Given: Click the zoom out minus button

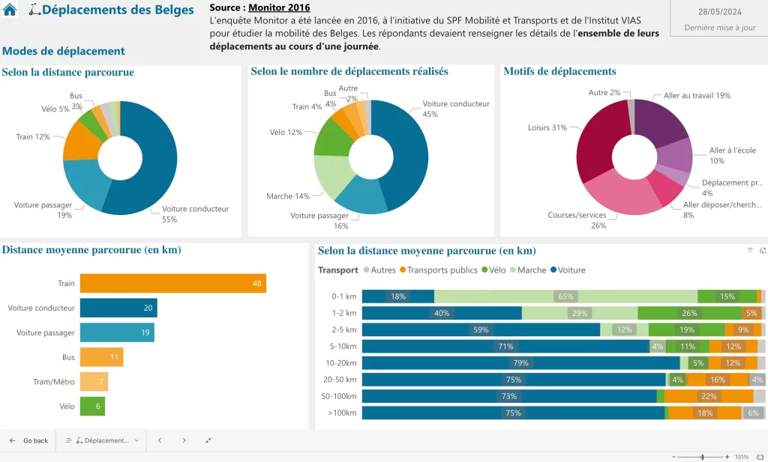Looking at the screenshot, I should (x=673, y=457).
